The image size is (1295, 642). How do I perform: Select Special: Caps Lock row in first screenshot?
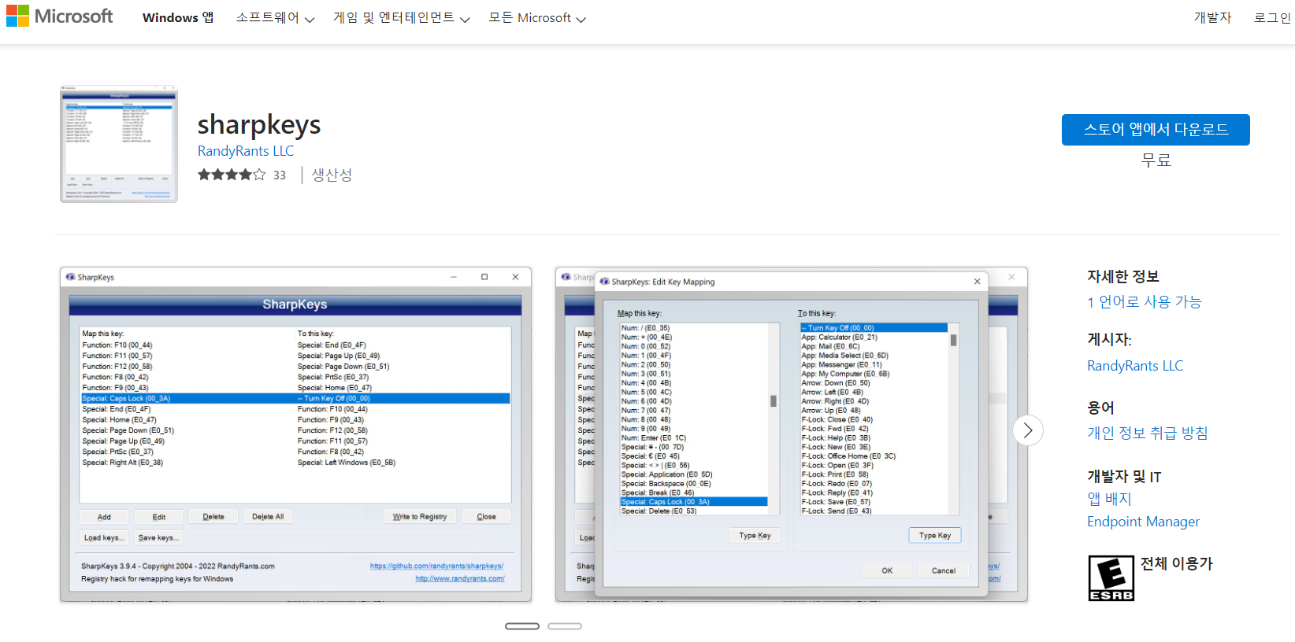pos(295,399)
